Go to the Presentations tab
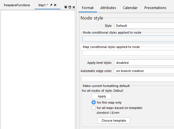174x129 pixels. pos(155,8)
